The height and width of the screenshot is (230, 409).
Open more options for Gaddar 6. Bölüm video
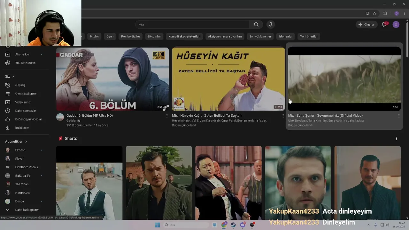tap(167, 116)
